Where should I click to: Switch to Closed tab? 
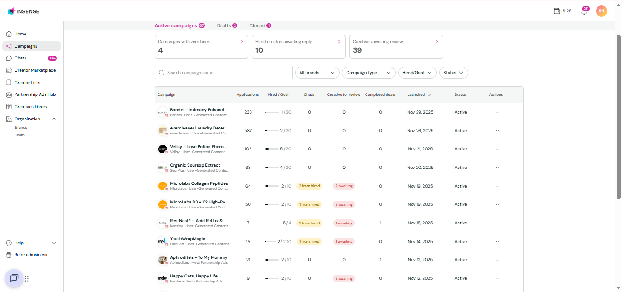pos(260,26)
